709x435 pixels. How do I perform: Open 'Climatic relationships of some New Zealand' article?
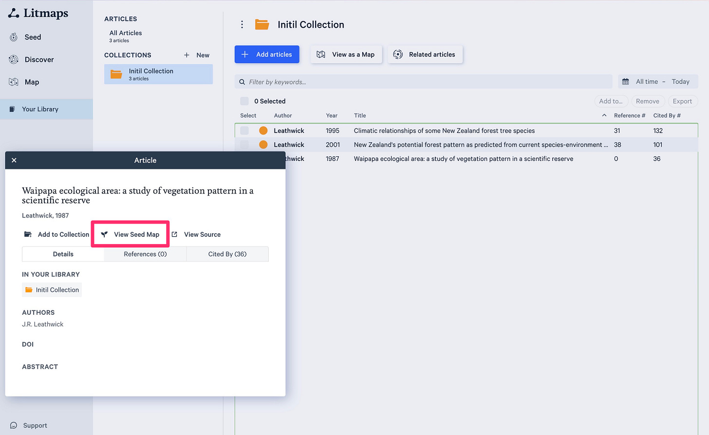coord(444,131)
